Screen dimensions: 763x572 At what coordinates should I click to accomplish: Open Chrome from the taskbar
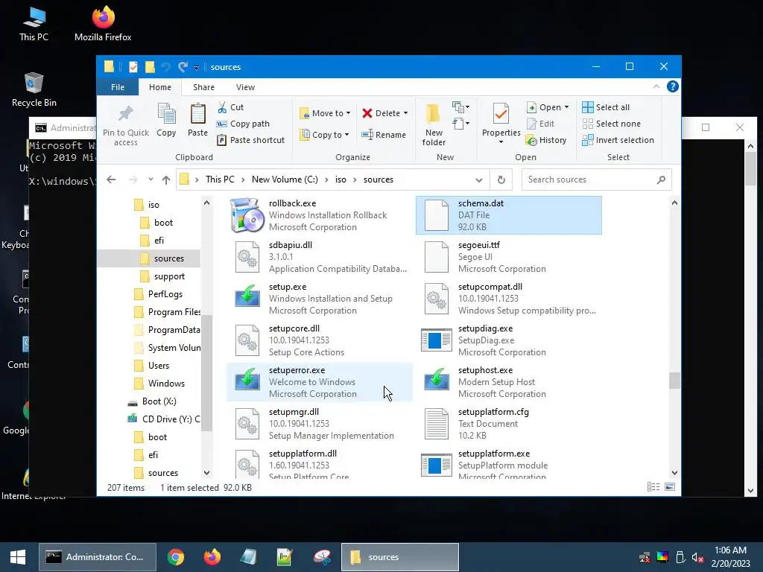176,557
